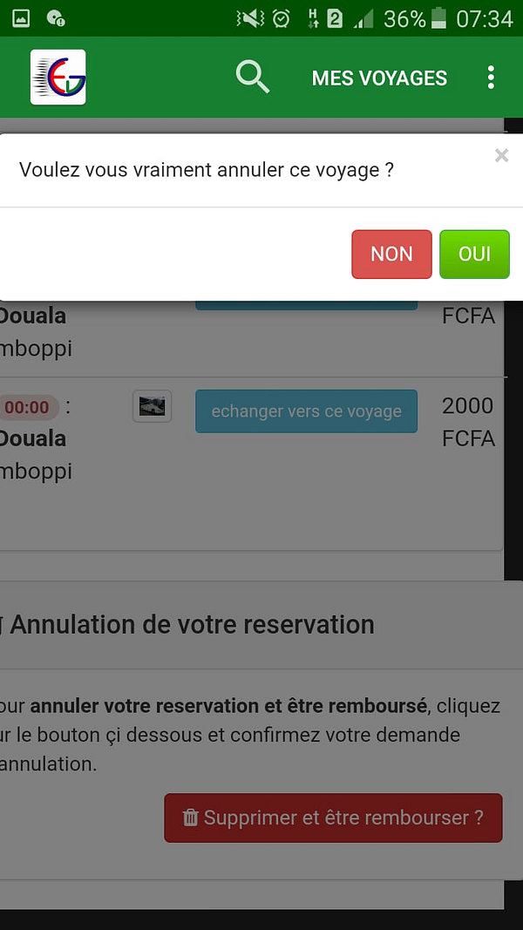Open the search magnifier icon

(253, 77)
